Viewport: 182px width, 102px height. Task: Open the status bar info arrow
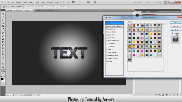(x=38, y=95)
